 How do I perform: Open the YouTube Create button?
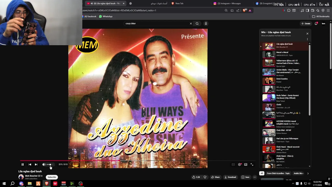point(306,24)
